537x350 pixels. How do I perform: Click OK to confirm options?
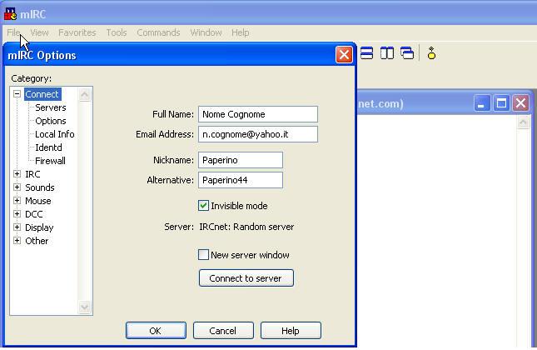[156, 331]
